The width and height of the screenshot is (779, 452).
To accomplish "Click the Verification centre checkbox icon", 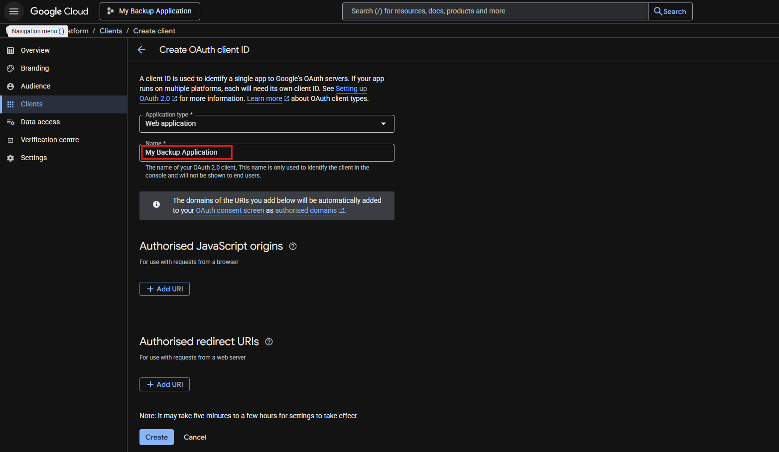I will 10,140.
